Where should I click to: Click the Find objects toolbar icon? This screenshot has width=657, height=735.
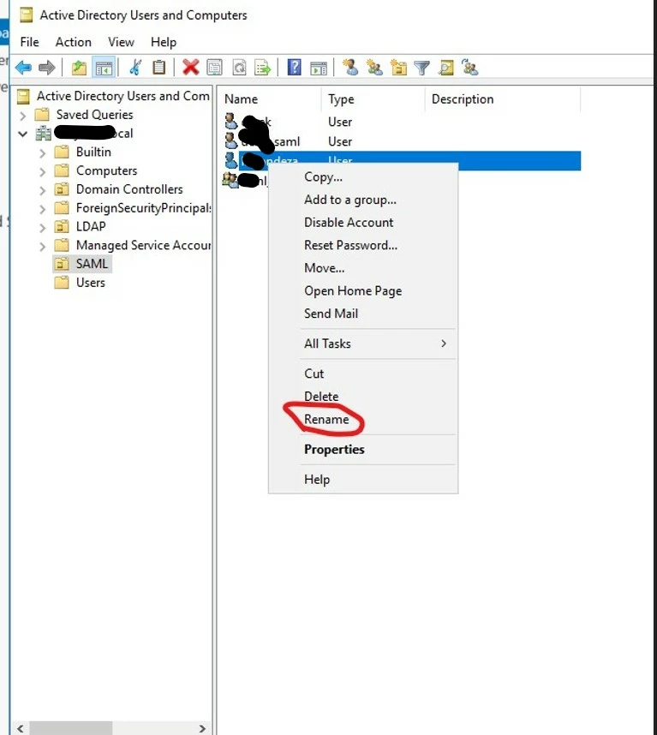(x=446, y=68)
